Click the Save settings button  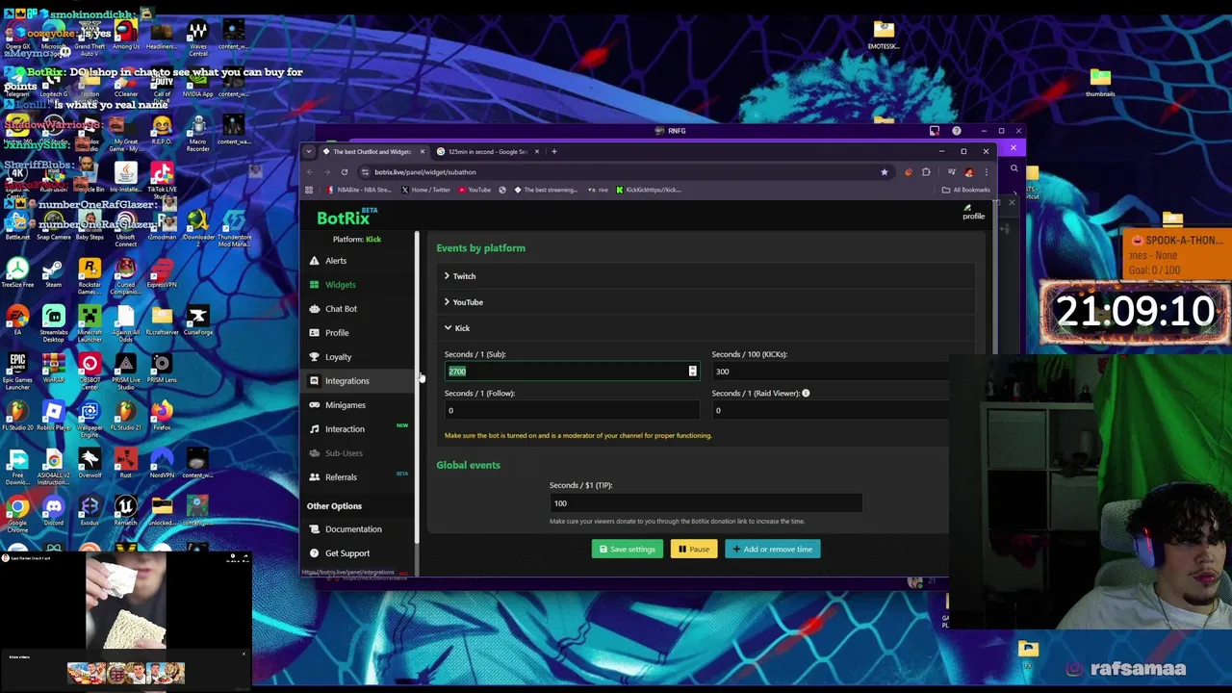628,550
